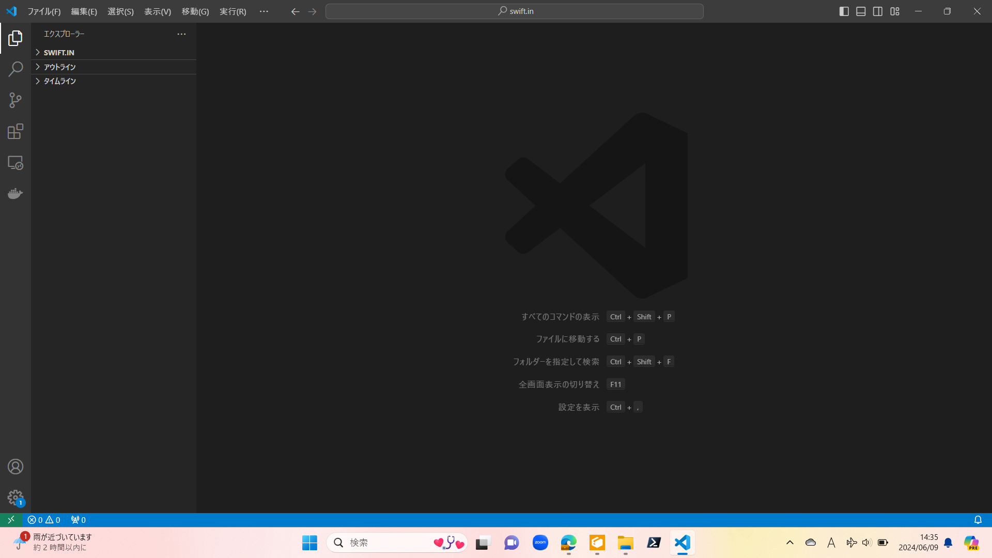The width and height of the screenshot is (992, 558).
Task: Select the Source Control icon
Action: (15, 100)
